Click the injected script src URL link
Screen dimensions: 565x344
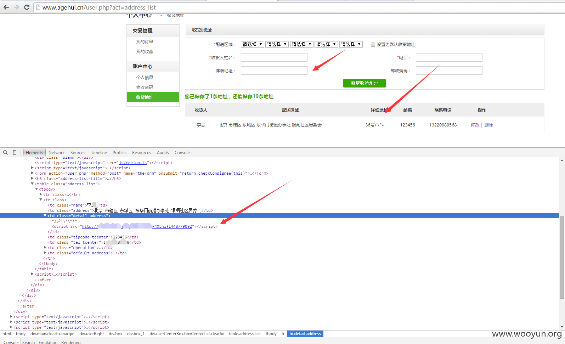pyautogui.click(x=137, y=226)
